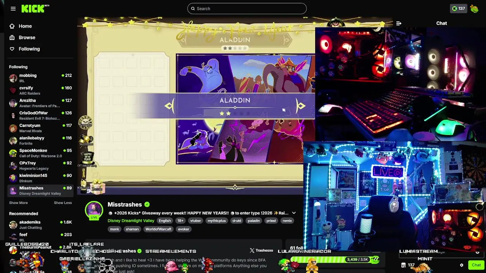The image size is (486, 273).
Task: Open SpaceMonkee's Warzone channel
Action: [x=41, y=153]
